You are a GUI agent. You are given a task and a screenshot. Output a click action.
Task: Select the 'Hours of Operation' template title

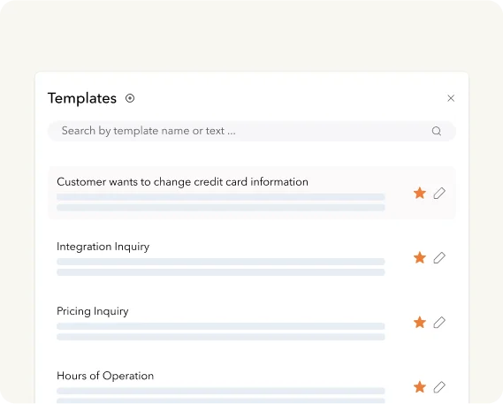(105, 376)
